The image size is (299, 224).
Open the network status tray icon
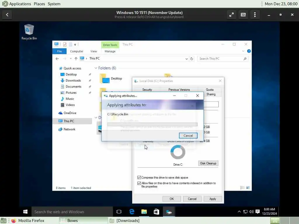[x=245, y=212]
